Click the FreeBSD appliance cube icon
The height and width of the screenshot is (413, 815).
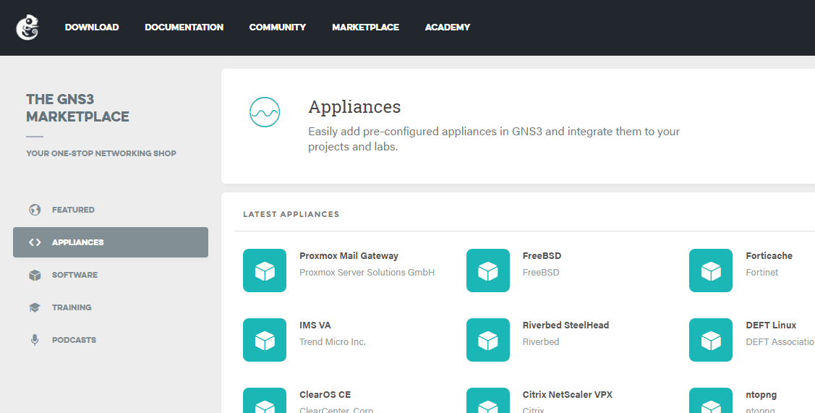pyautogui.click(x=488, y=271)
